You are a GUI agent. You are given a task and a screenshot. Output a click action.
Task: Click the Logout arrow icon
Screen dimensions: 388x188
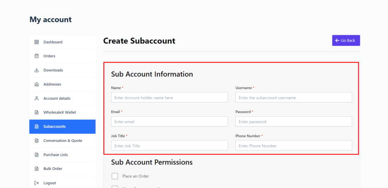point(37,183)
